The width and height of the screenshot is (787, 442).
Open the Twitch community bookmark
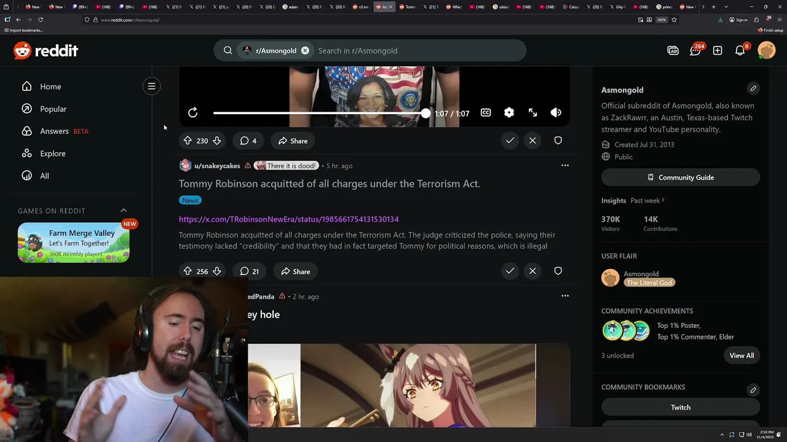[x=681, y=408]
